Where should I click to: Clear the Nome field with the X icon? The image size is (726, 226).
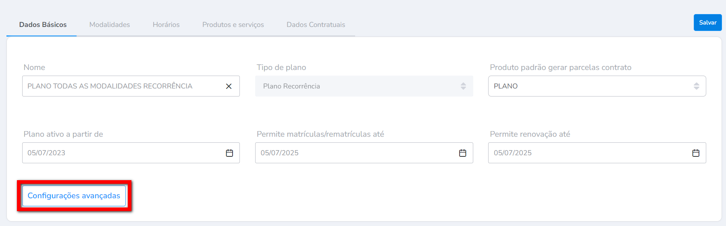click(x=229, y=86)
